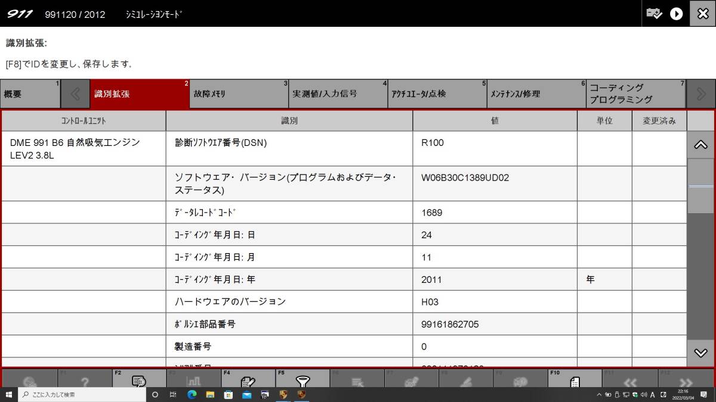Click the round play arrow icon
The width and height of the screenshot is (716, 402).
tap(676, 13)
